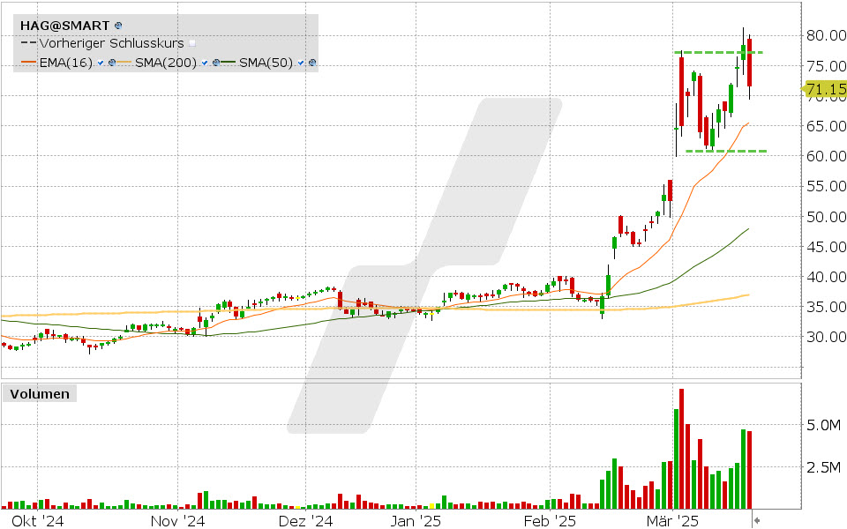The width and height of the screenshot is (847, 529).
Task: Open the EMA(16) settings icon
Action: click(x=111, y=63)
